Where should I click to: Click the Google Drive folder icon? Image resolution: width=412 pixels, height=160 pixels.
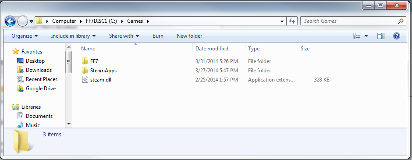tap(20, 88)
